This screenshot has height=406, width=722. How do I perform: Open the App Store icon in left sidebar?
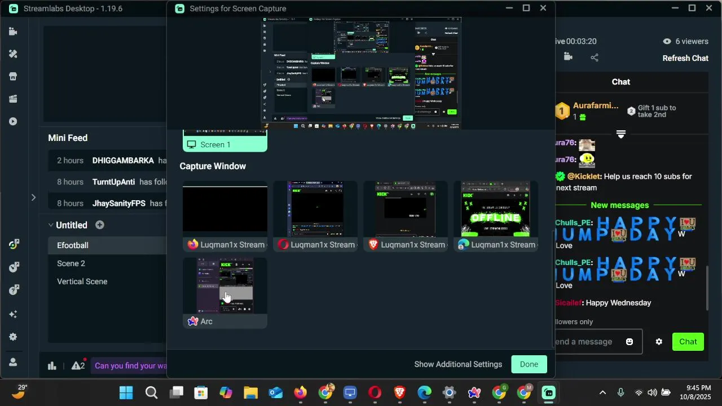point(13,77)
